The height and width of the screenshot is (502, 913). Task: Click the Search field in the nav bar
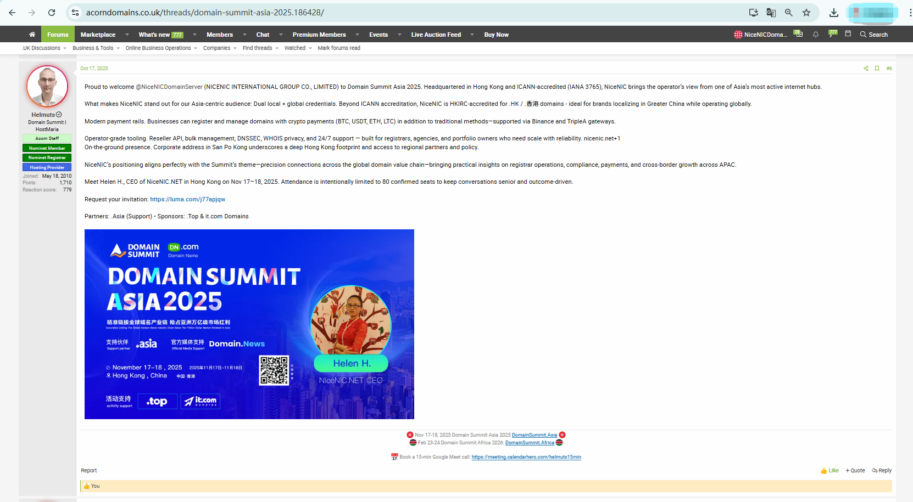[874, 35]
